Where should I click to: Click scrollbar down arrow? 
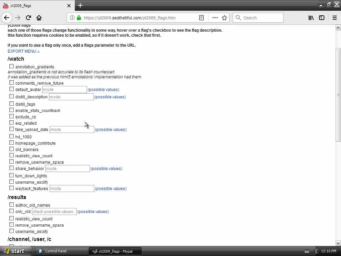tap(338, 243)
